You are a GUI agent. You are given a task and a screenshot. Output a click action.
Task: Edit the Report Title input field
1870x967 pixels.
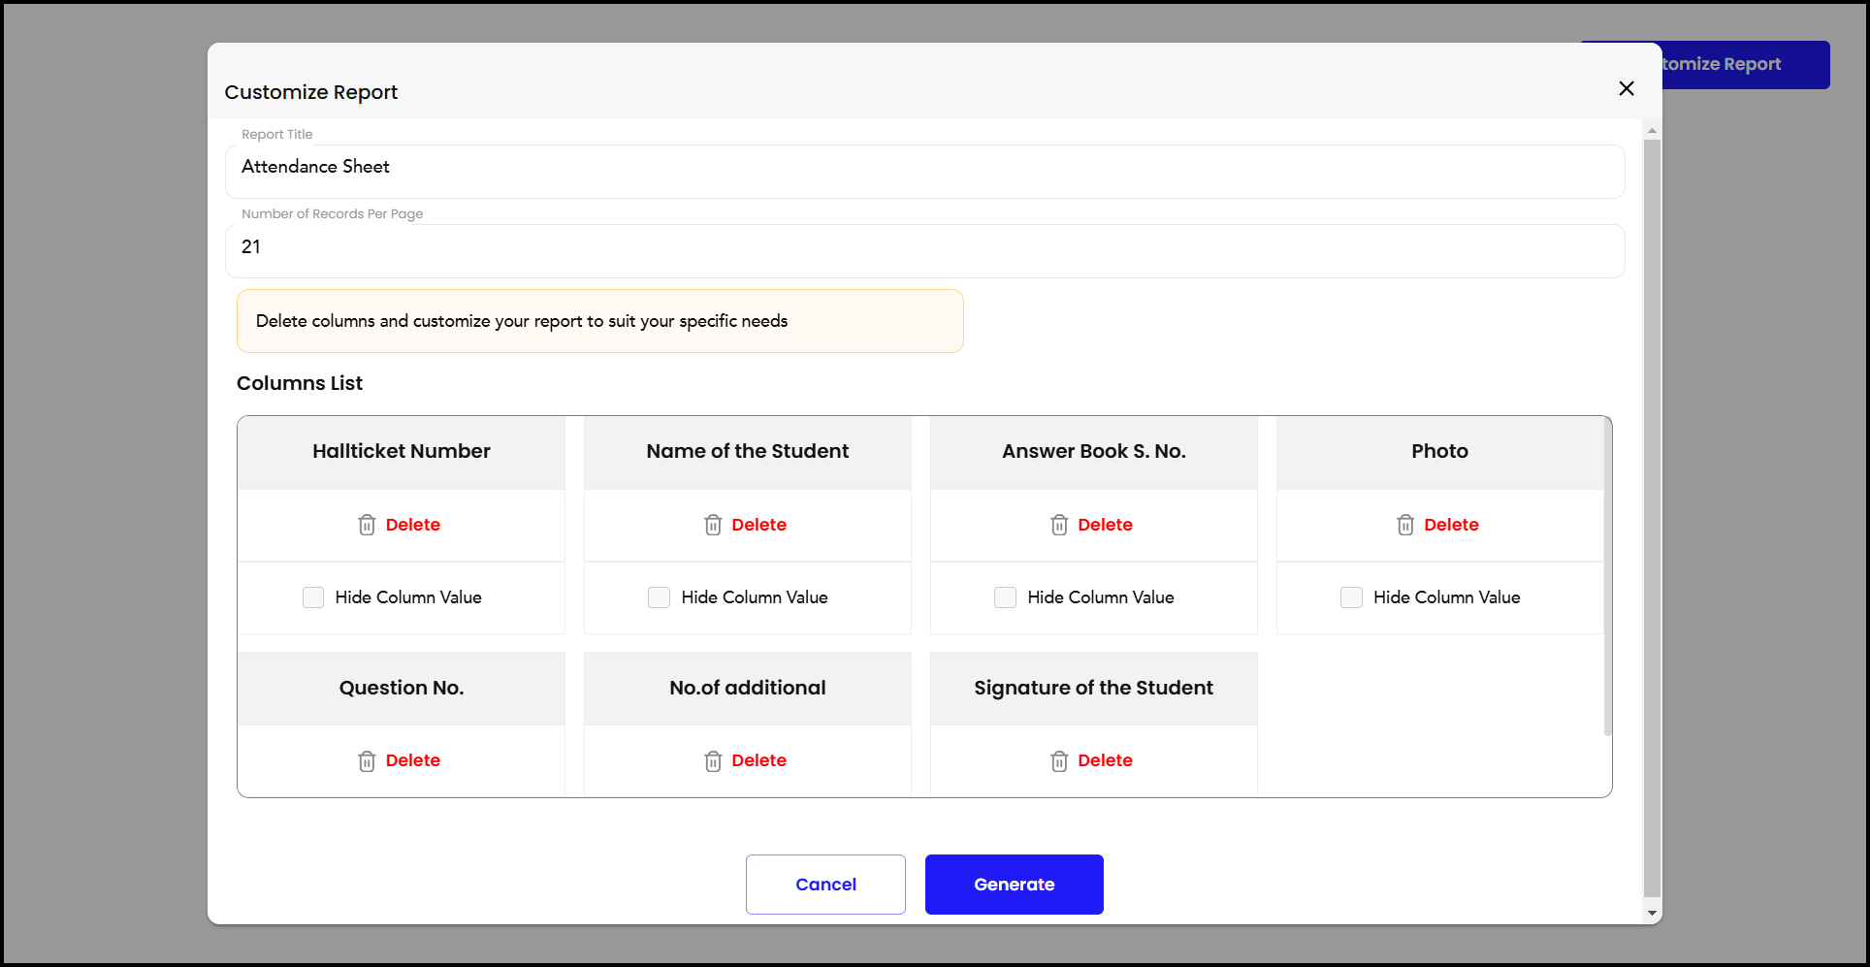click(925, 172)
